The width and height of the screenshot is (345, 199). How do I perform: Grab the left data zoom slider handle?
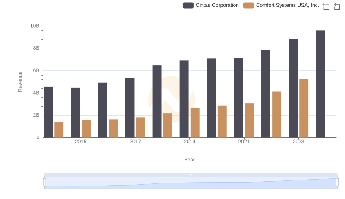tap(44, 183)
